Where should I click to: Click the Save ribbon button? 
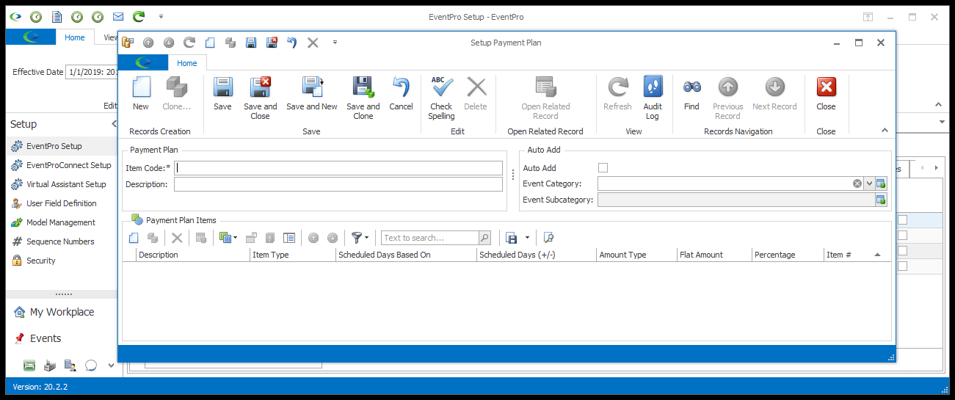click(x=222, y=94)
